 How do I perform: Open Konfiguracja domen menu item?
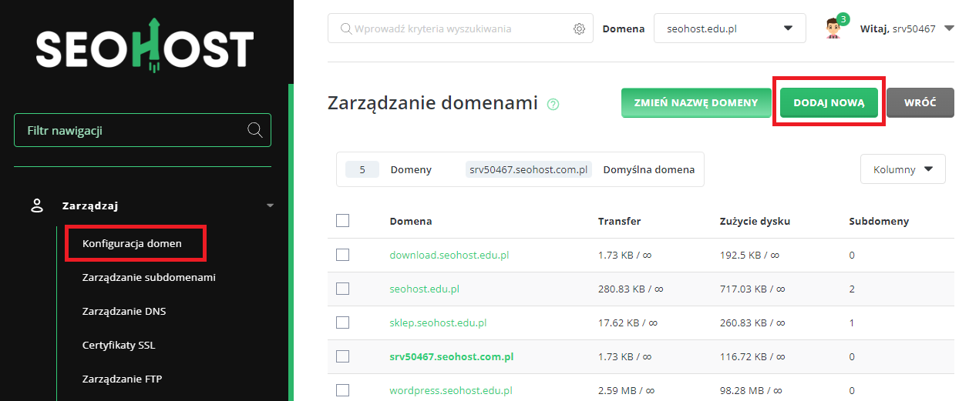click(x=132, y=243)
